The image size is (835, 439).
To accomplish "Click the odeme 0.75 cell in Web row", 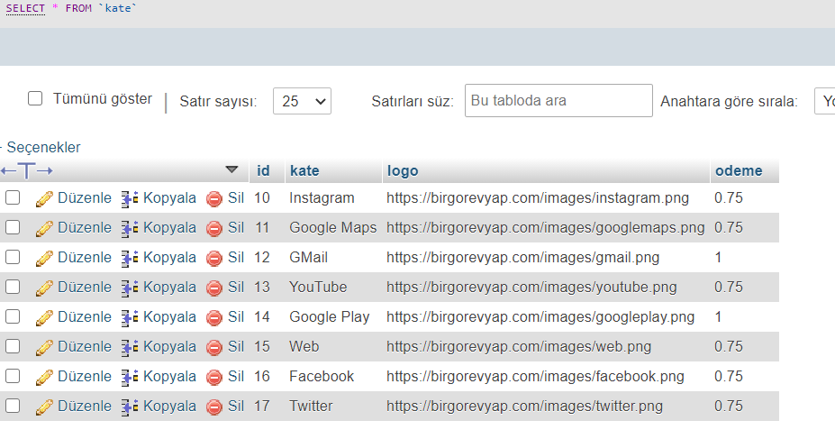I will click(x=729, y=347).
